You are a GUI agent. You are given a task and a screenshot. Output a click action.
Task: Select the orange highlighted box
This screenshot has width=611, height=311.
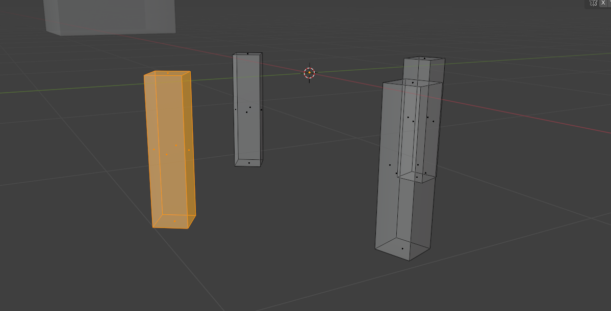(x=169, y=150)
